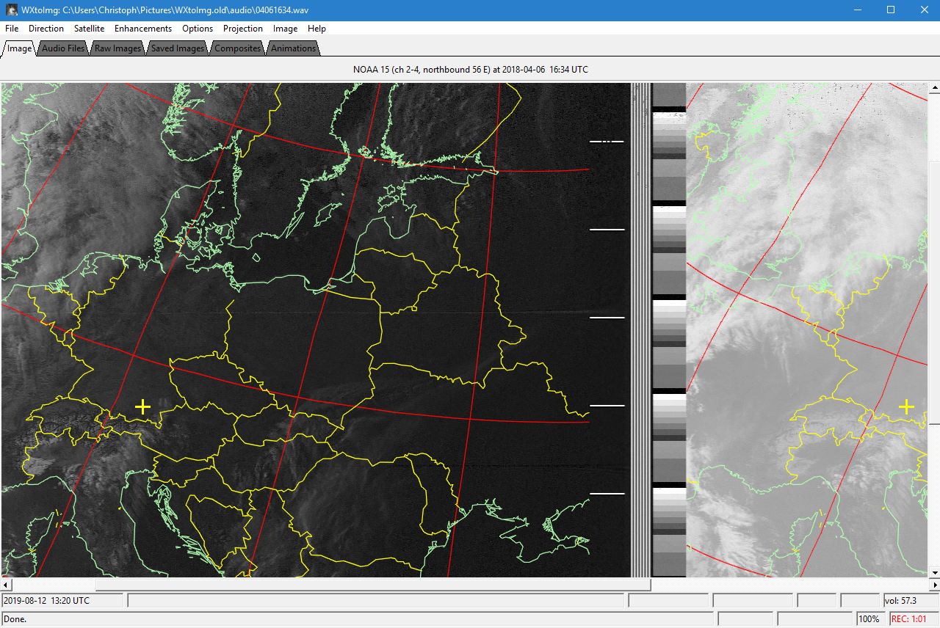Open the Options menu
Image resolution: width=940 pixels, height=628 pixels.
(x=197, y=29)
